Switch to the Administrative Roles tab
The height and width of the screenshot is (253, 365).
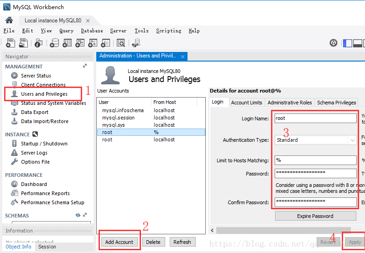[x=290, y=103]
